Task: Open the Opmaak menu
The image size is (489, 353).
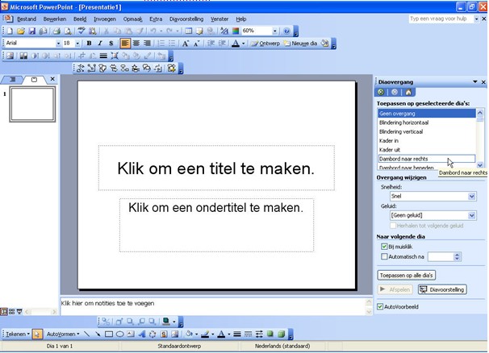Action: (x=132, y=19)
